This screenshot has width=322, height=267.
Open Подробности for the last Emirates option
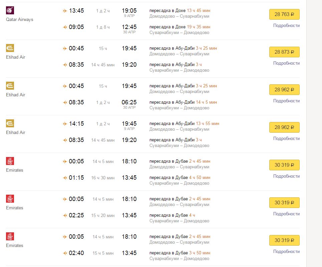[286, 251]
